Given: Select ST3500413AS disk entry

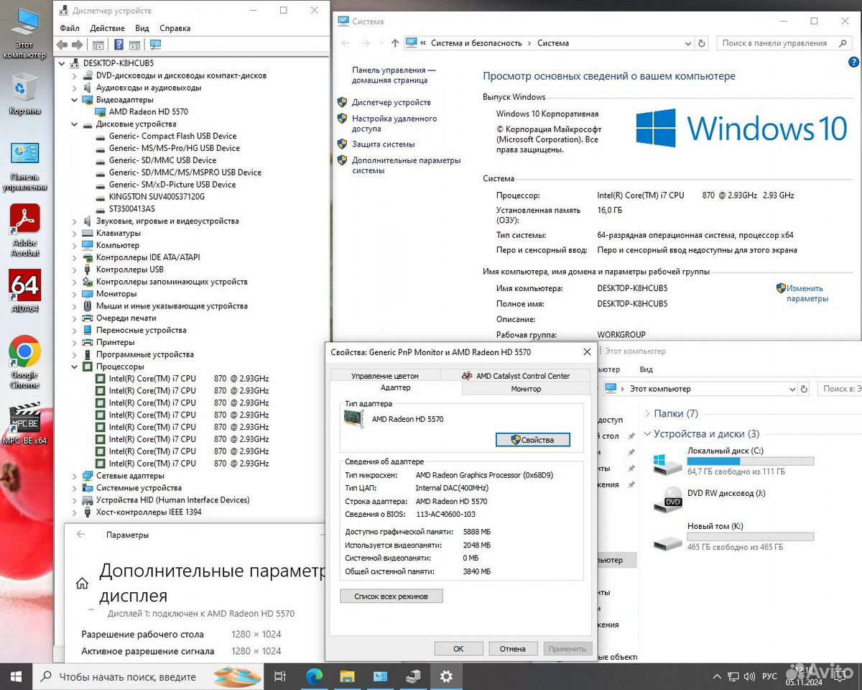Looking at the screenshot, I should 131,209.
